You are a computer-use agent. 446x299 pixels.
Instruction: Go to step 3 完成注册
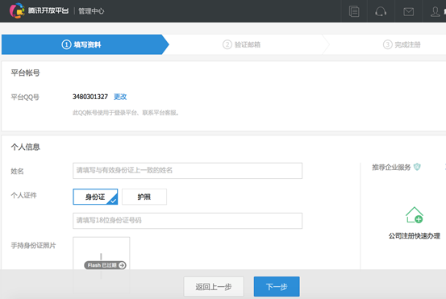(x=402, y=44)
